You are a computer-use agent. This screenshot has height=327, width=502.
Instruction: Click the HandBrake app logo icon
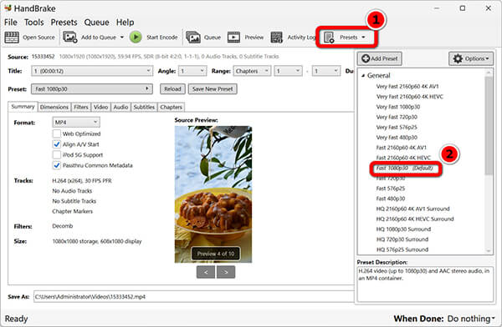[8, 8]
